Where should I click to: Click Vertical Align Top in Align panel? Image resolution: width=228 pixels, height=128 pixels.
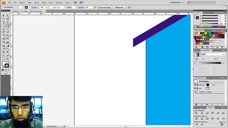pyautogui.click(x=213, y=113)
